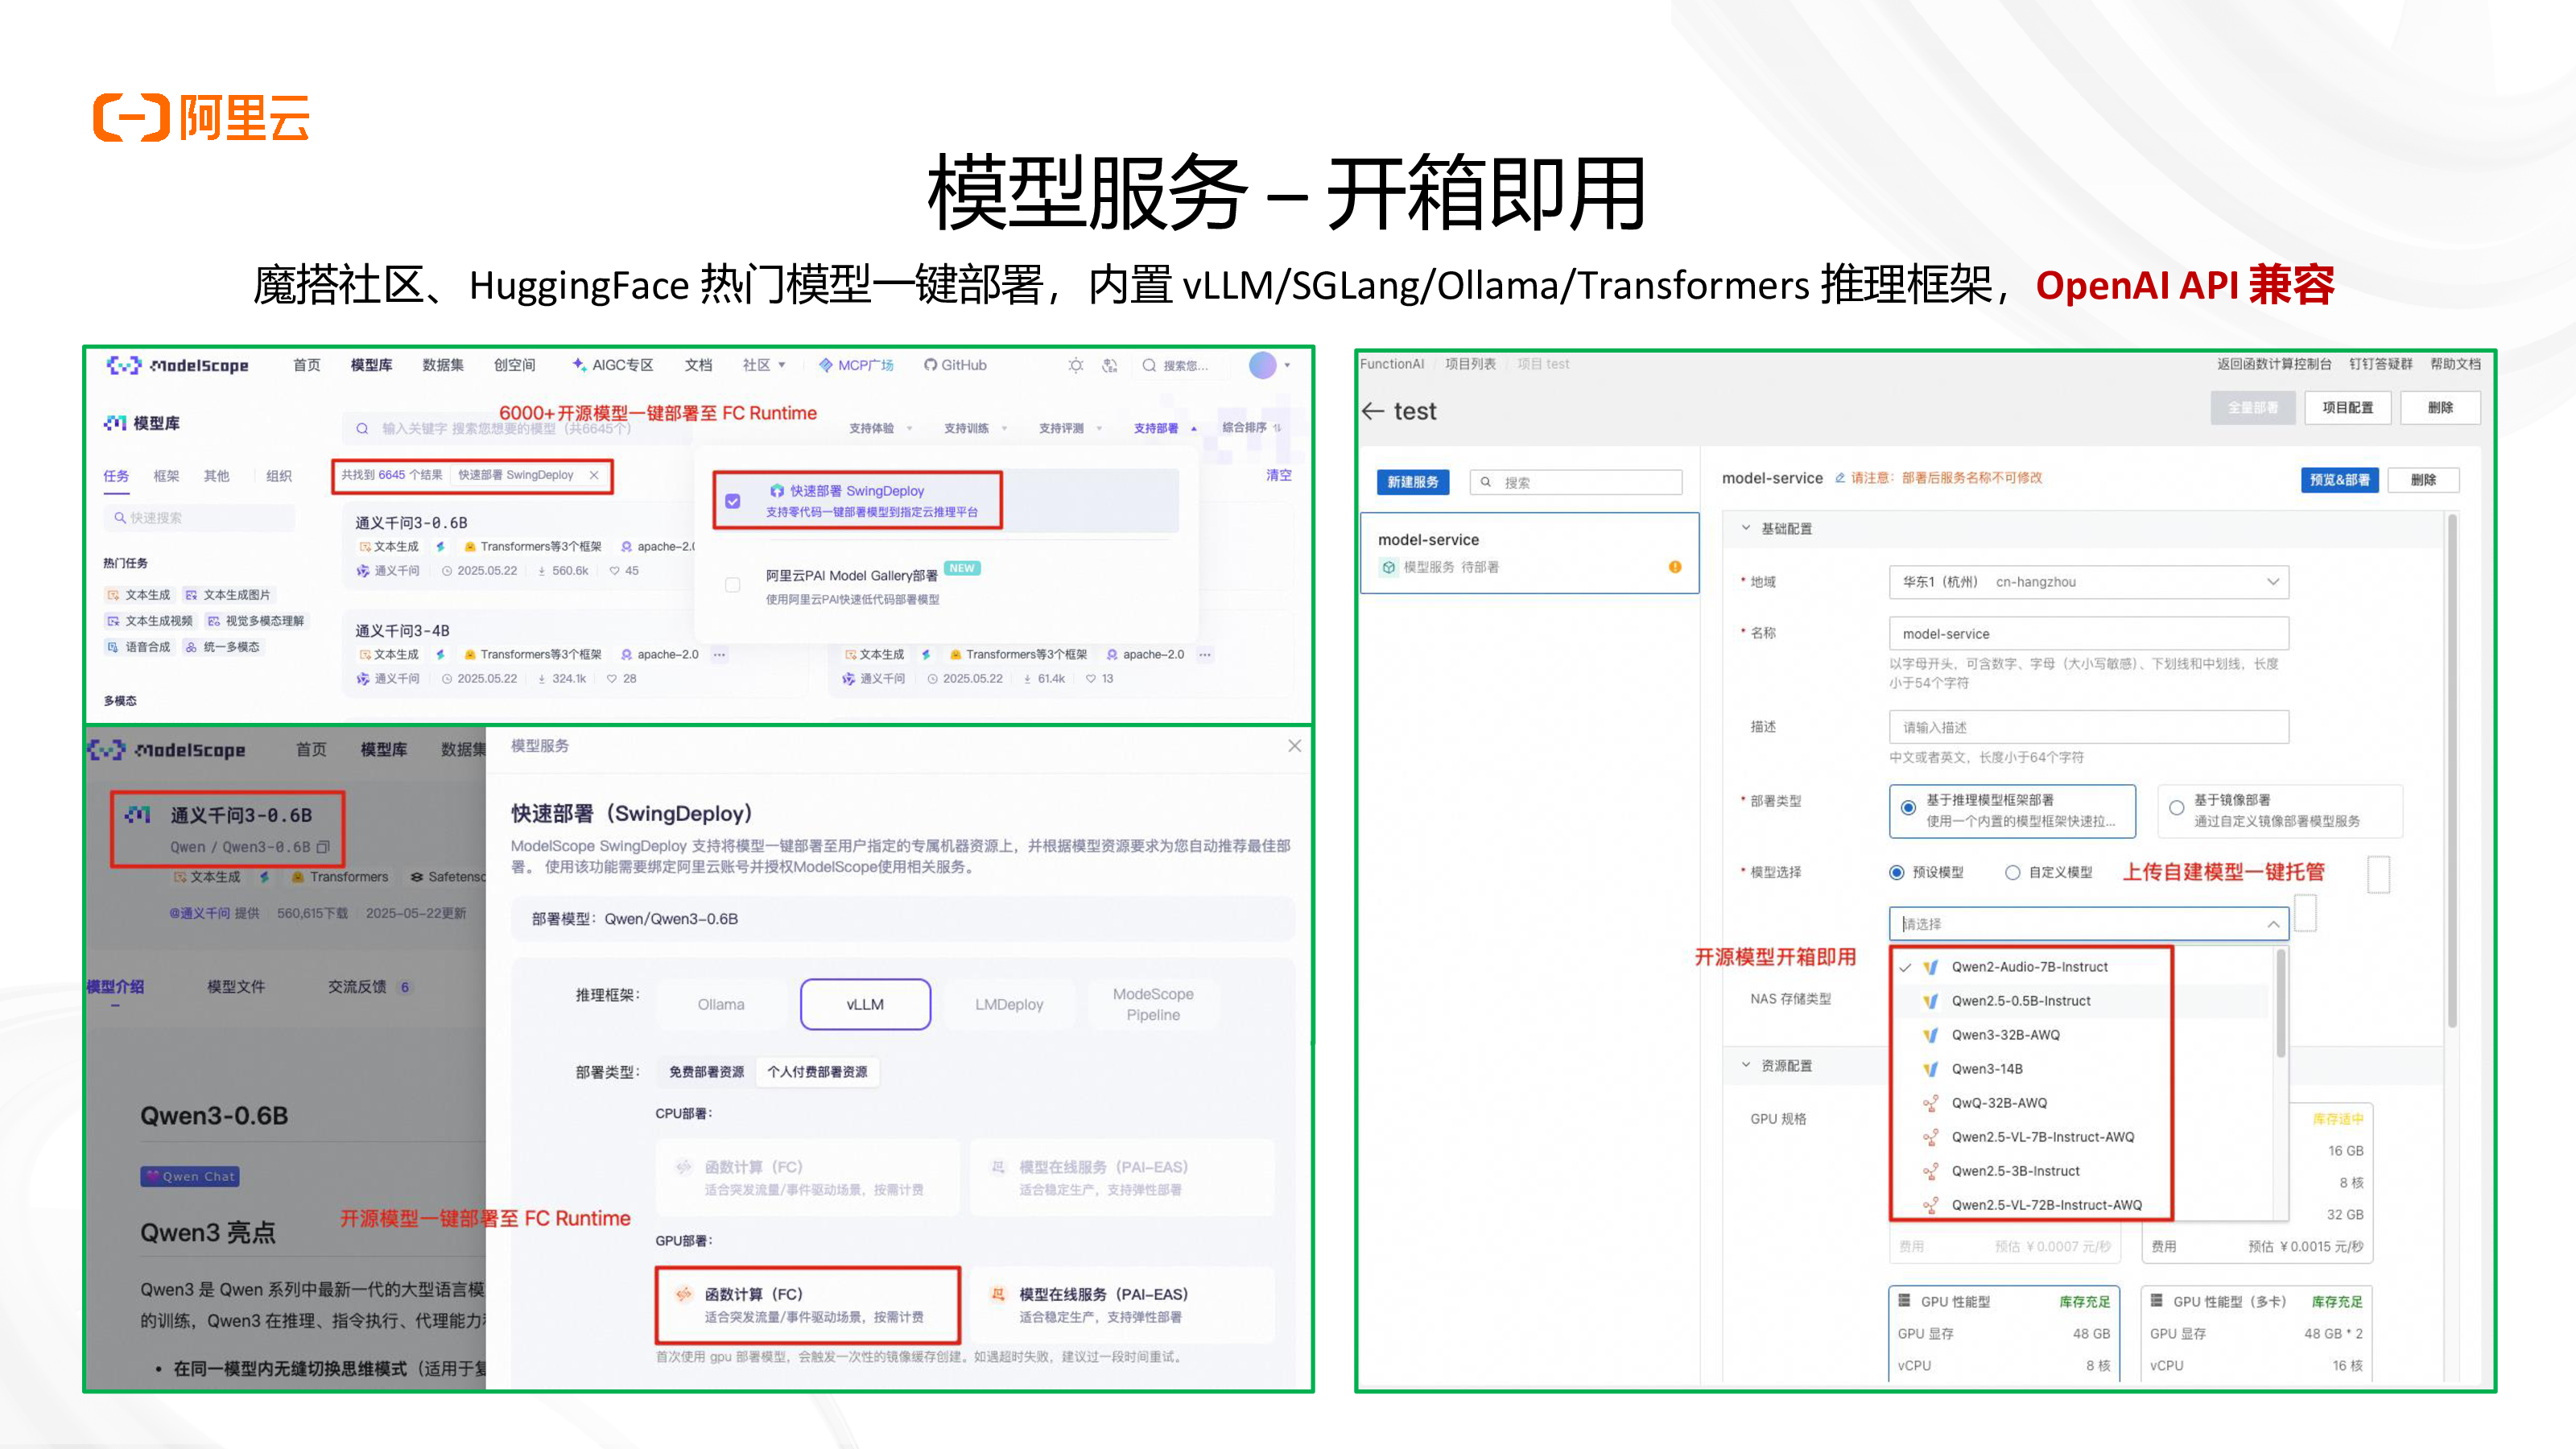Choose the 预设模型 radio button

click(1897, 872)
